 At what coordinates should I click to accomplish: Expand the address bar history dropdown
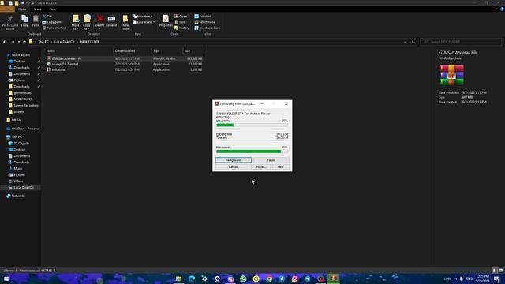pos(405,42)
